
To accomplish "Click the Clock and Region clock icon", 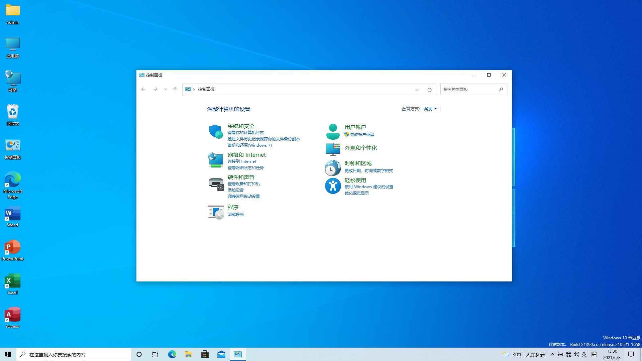I will [333, 167].
